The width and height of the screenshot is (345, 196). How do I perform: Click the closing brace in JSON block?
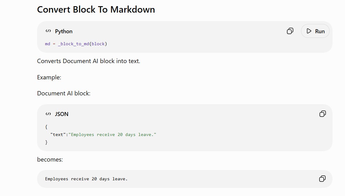point(46,142)
